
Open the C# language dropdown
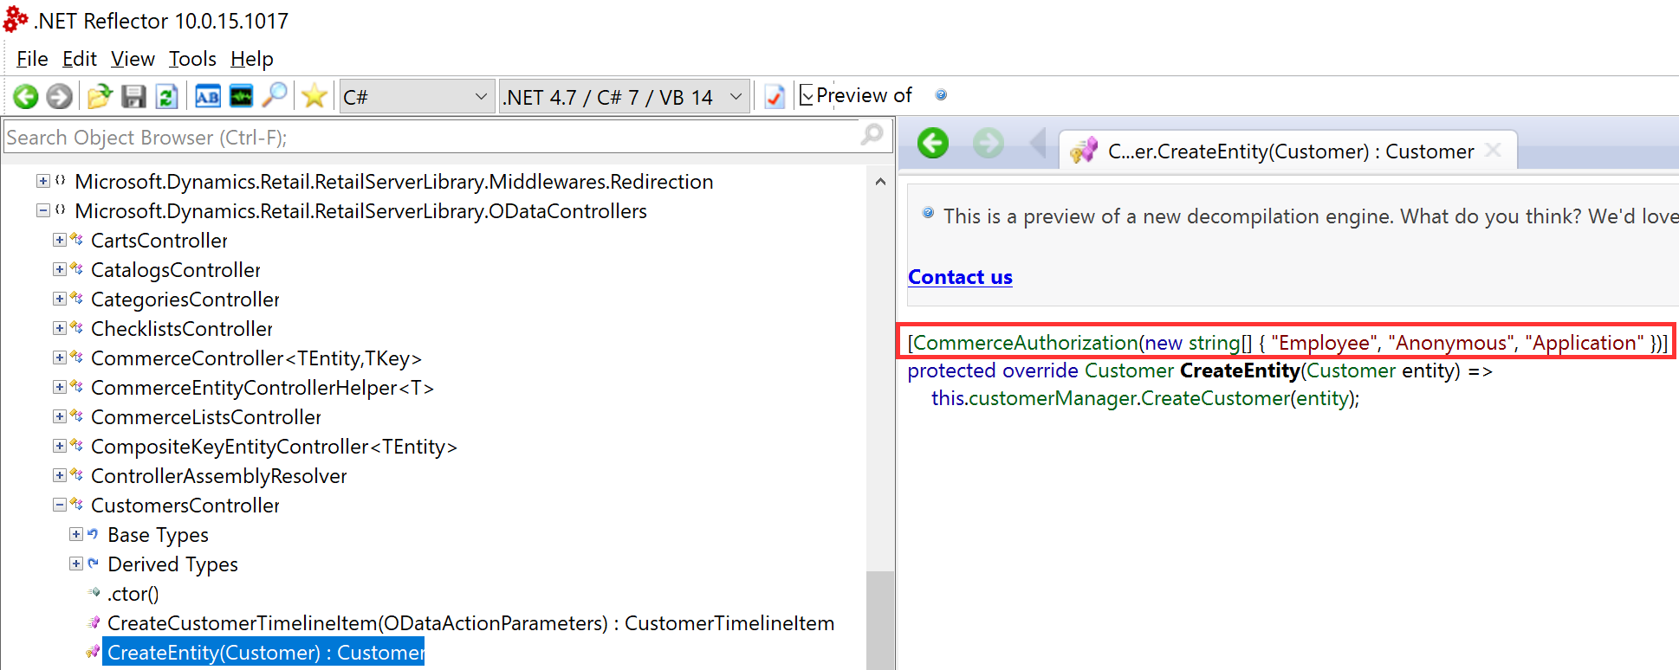(417, 96)
